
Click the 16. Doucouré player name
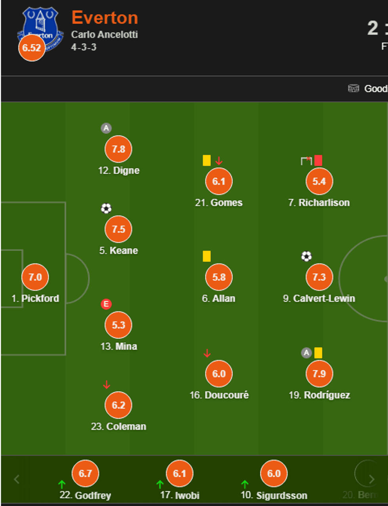tap(219, 395)
